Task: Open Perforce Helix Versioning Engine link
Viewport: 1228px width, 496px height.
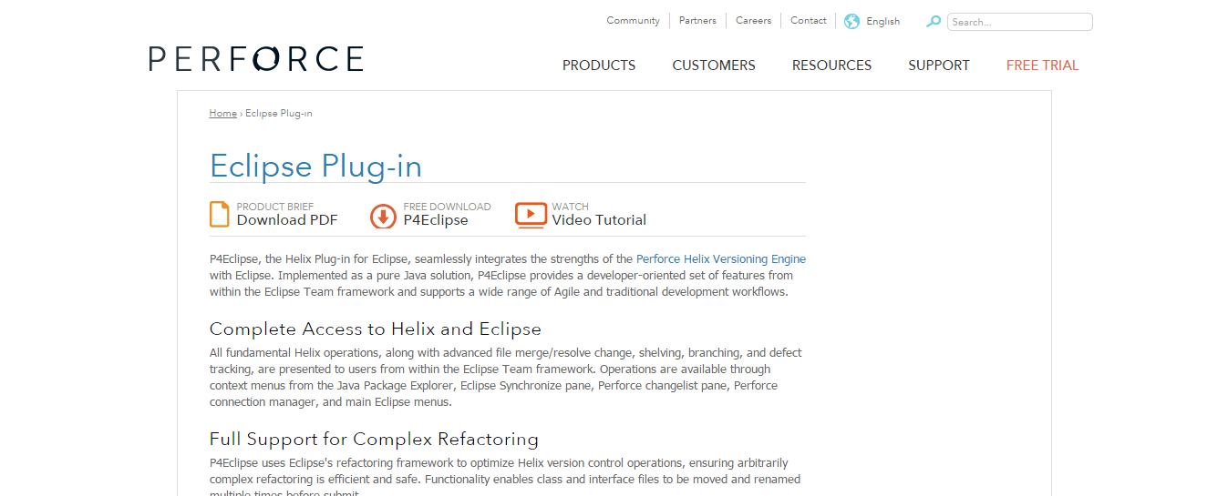Action: 721,259
